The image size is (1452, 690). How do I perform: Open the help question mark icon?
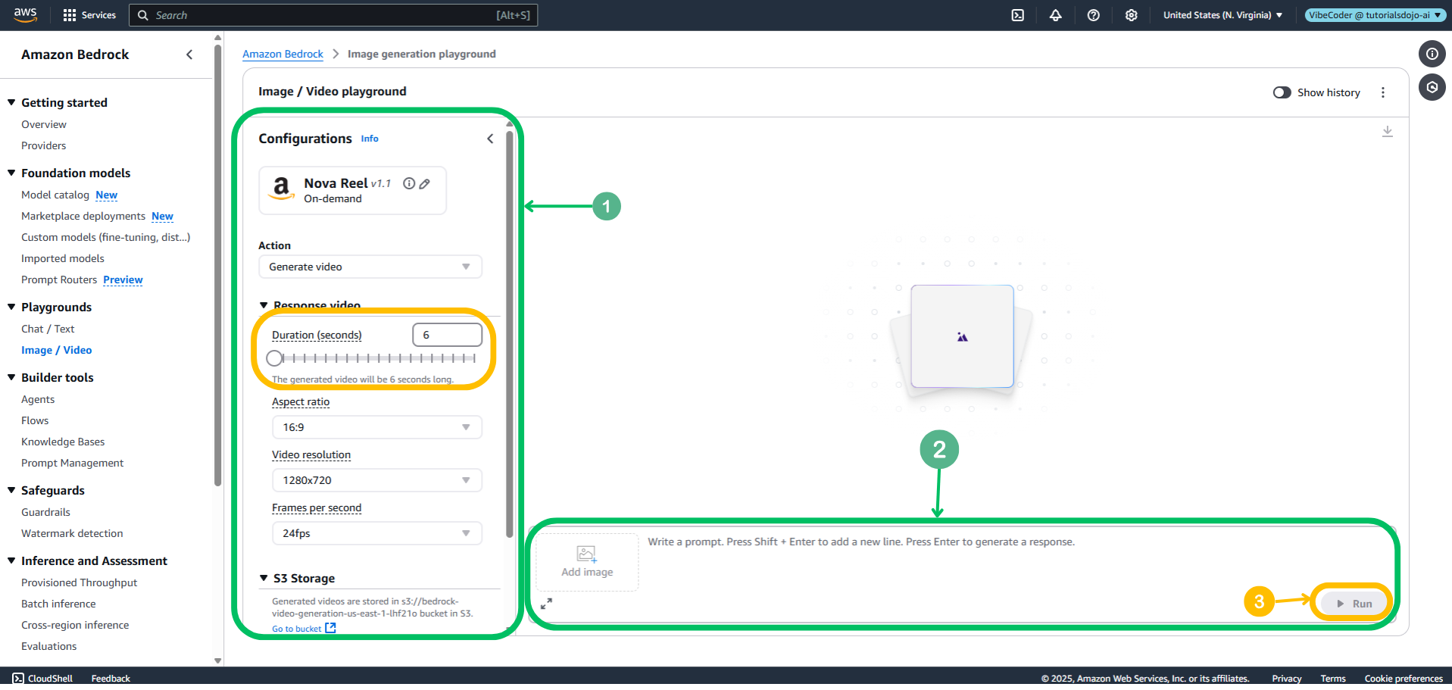point(1093,15)
